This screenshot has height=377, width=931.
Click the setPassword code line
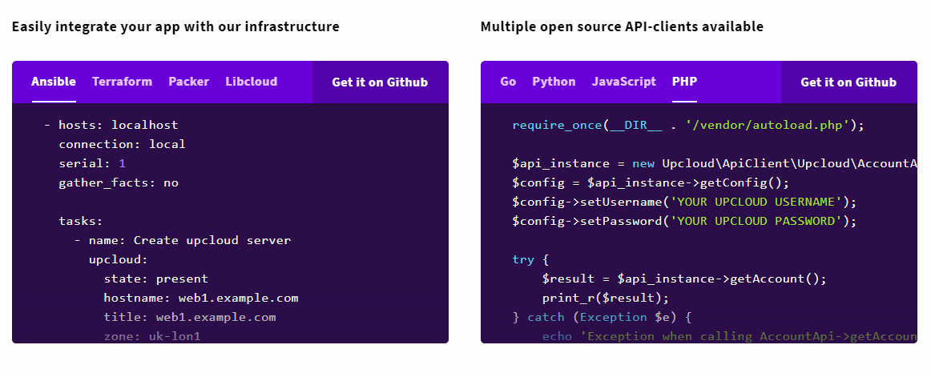684,221
